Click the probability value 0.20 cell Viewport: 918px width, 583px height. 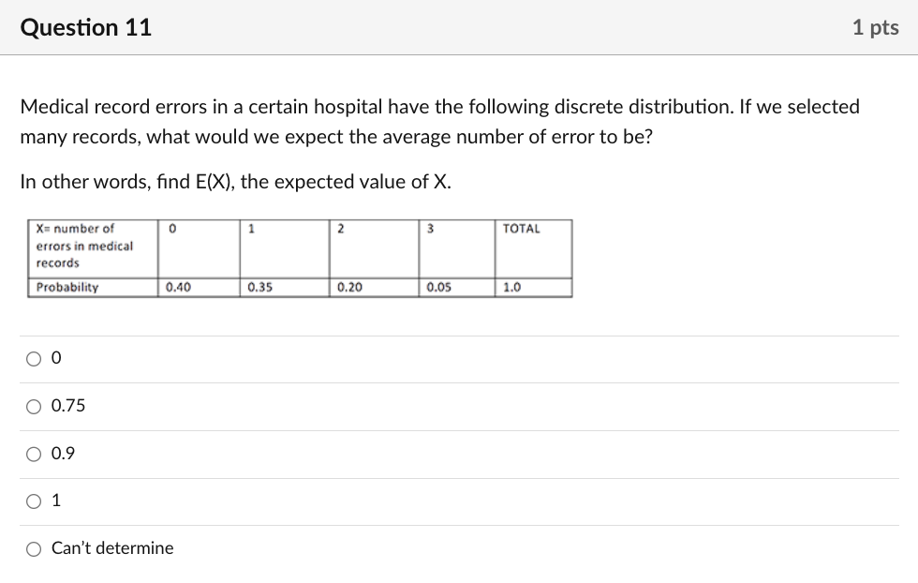point(347,288)
